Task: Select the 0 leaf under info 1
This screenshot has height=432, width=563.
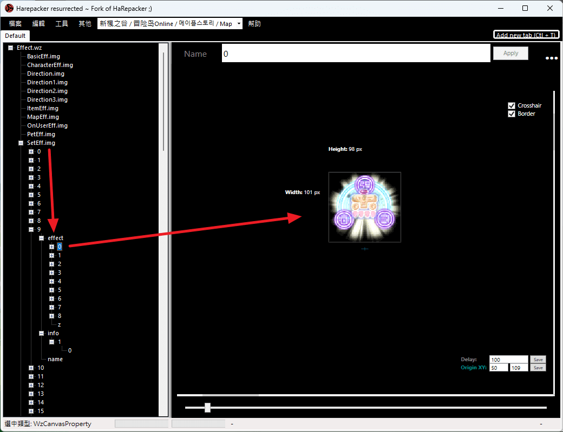Action: click(70, 350)
